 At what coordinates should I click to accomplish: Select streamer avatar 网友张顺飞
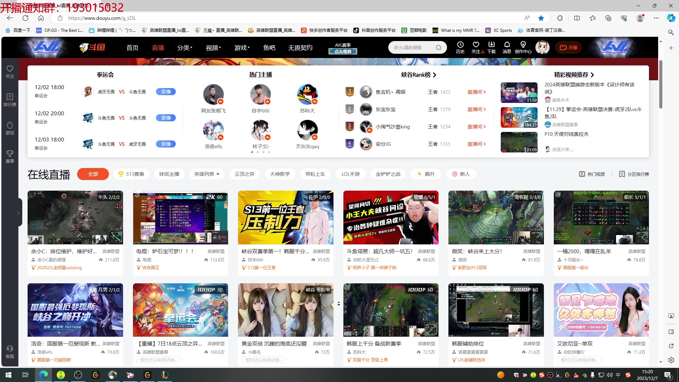(213, 94)
